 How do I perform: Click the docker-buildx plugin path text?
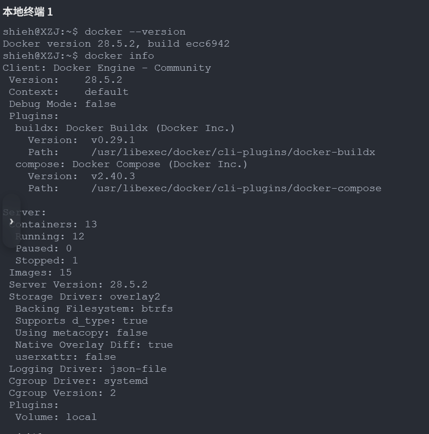coord(233,152)
